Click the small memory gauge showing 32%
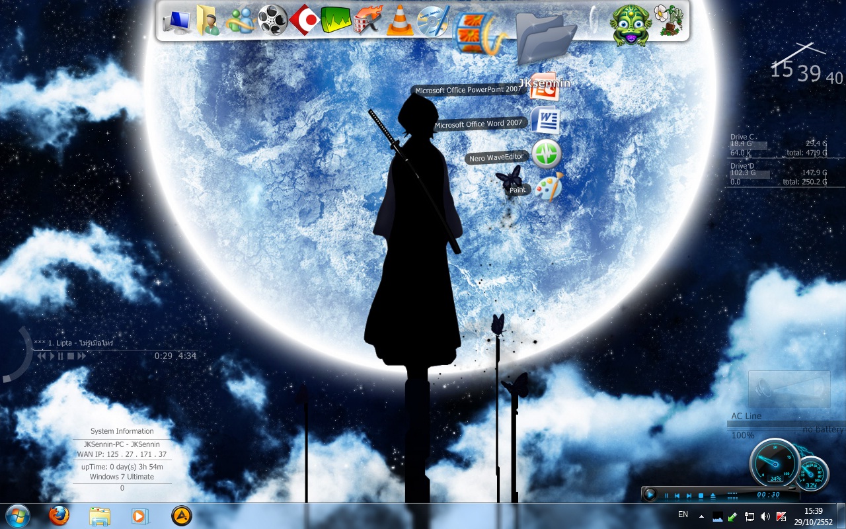Image resolution: width=846 pixels, height=529 pixels. (812, 473)
